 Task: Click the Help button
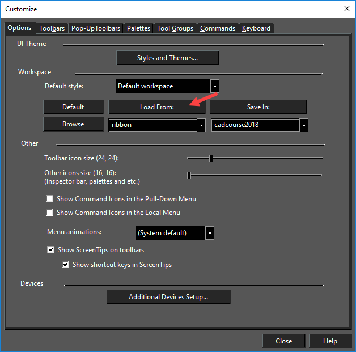click(330, 341)
